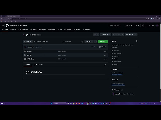The image size is (161, 120).
Task: Click the pencil edit README icon
Action: [105, 65]
